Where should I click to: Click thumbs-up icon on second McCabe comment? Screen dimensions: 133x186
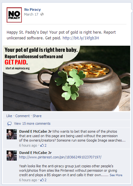click(42, 180)
